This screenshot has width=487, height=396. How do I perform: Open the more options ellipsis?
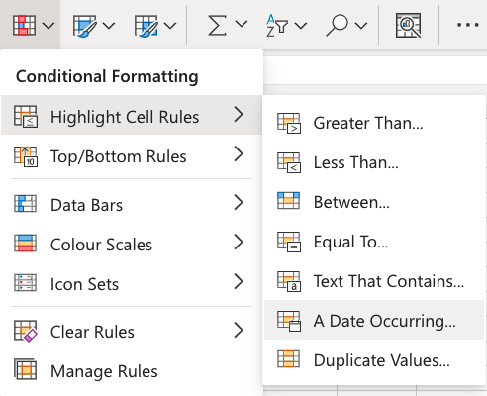pos(468,25)
